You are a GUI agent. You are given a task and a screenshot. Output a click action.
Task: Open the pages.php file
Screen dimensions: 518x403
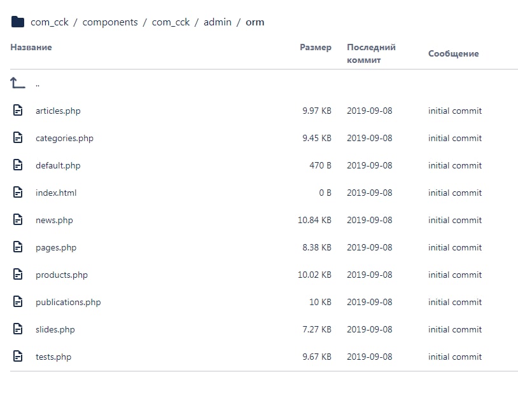[56, 247]
